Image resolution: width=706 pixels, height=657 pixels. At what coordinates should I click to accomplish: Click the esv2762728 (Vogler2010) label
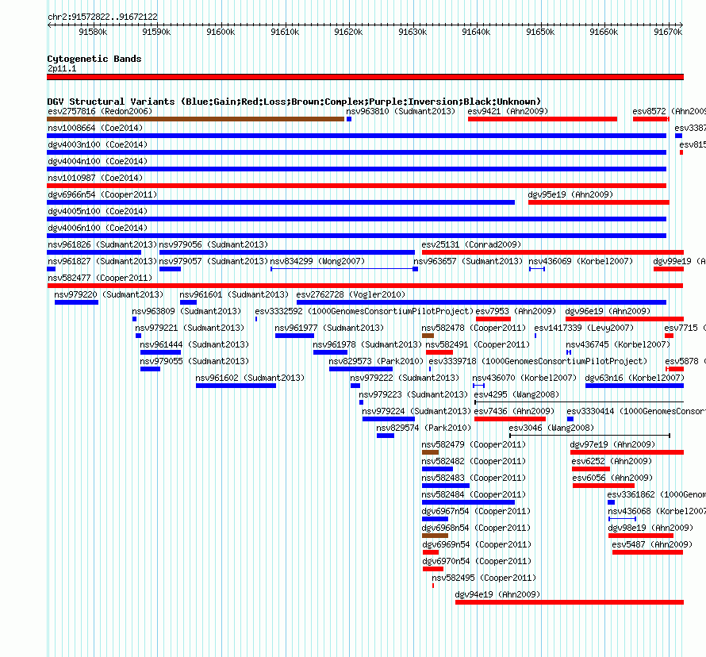click(351, 294)
